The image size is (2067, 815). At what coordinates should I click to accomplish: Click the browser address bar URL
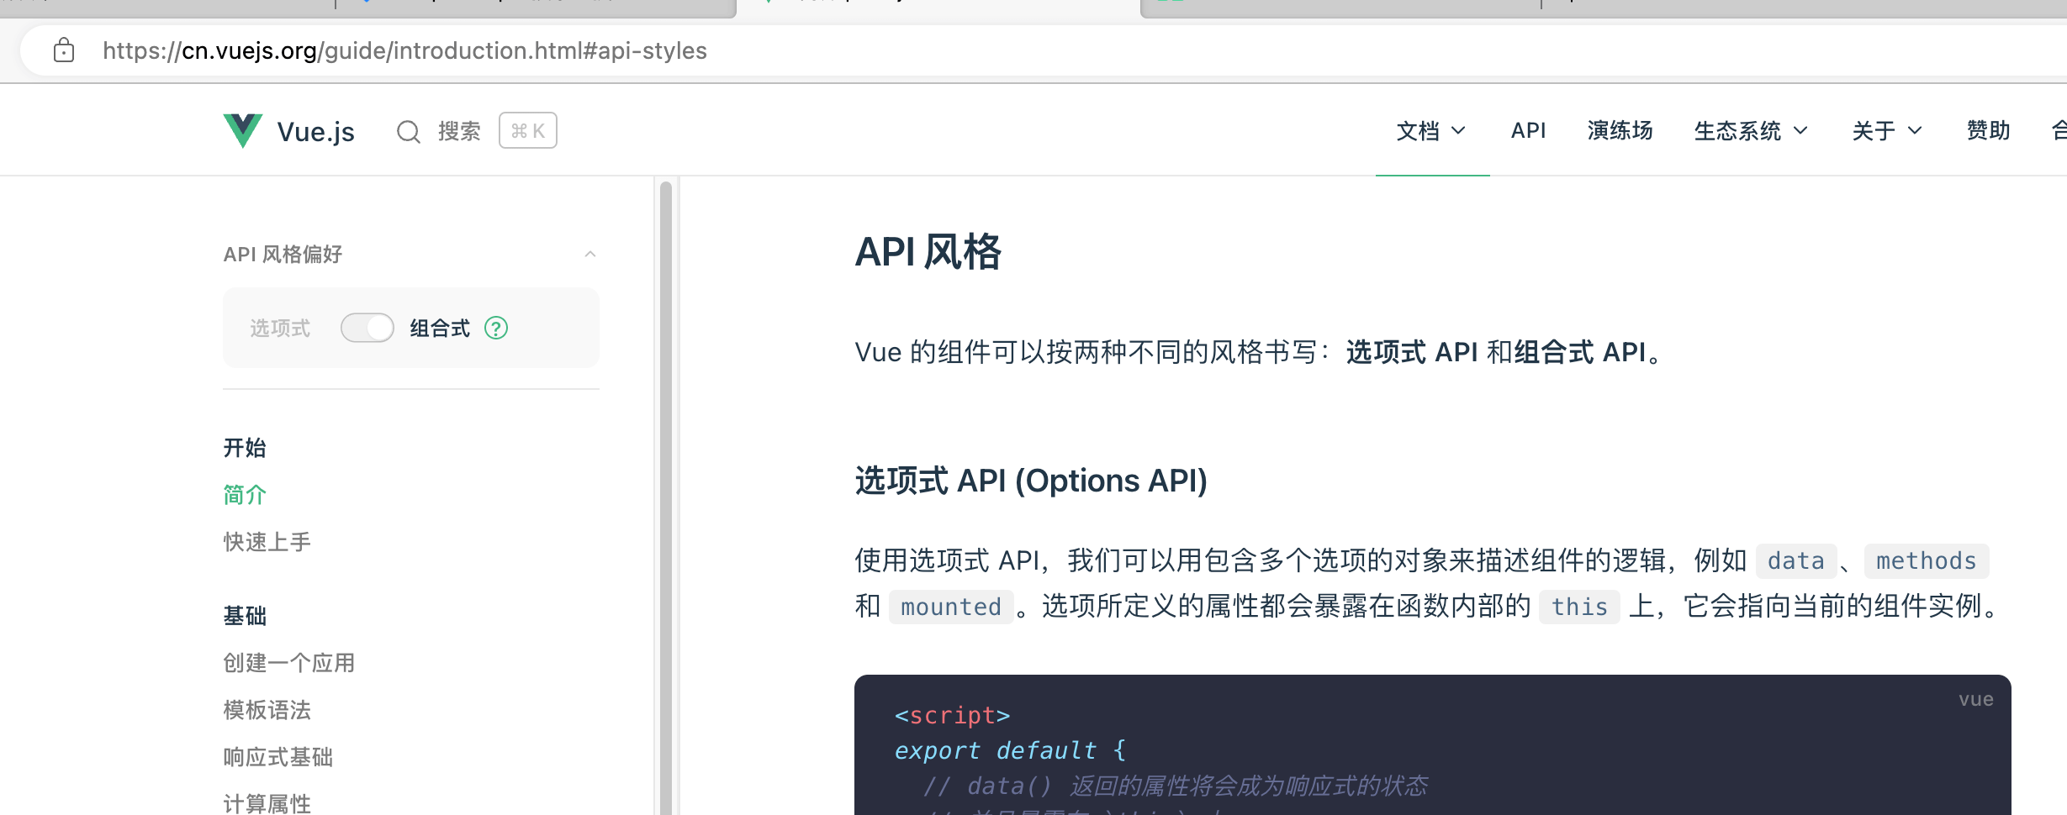coord(404,50)
